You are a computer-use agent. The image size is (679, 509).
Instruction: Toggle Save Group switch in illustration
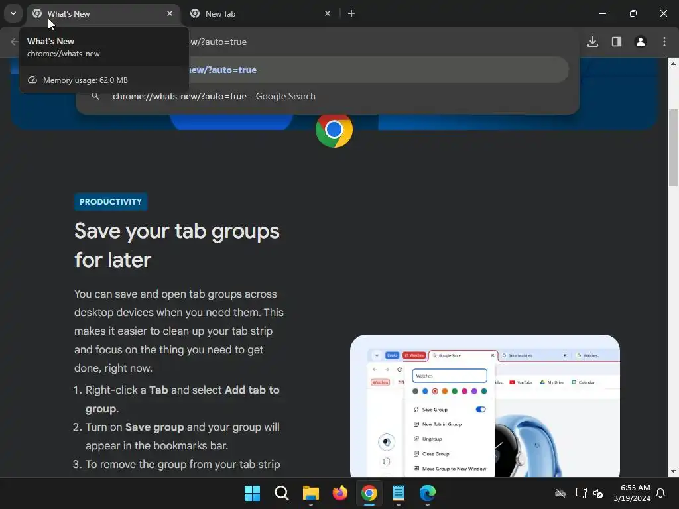point(481,410)
